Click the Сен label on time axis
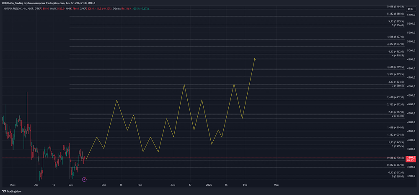Image resolution: width=419 pixels, height=195 pixels. [x=71, y=185]
